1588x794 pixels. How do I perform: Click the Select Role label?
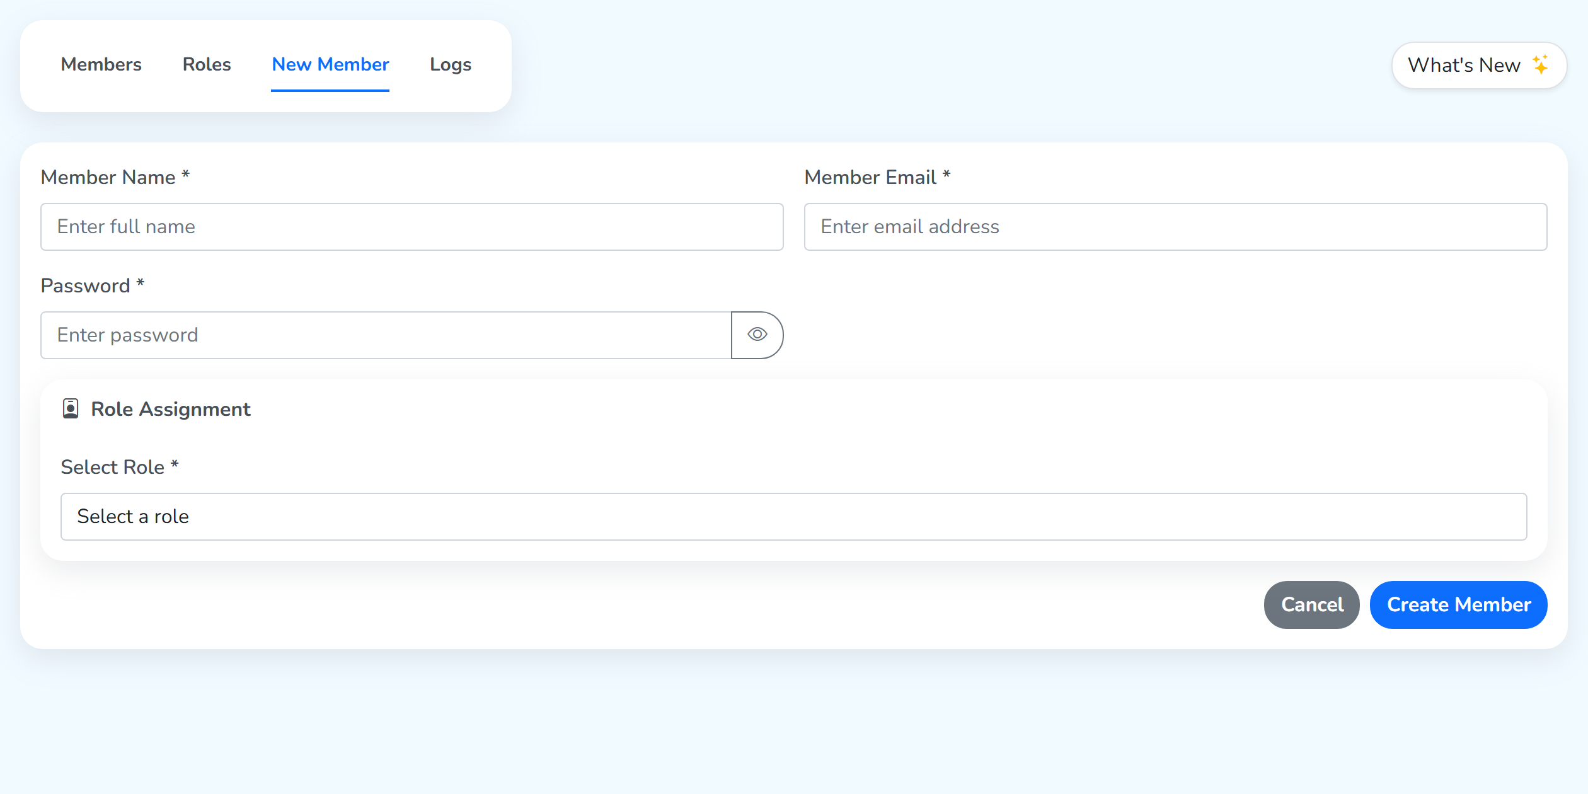tap(119, 467)
